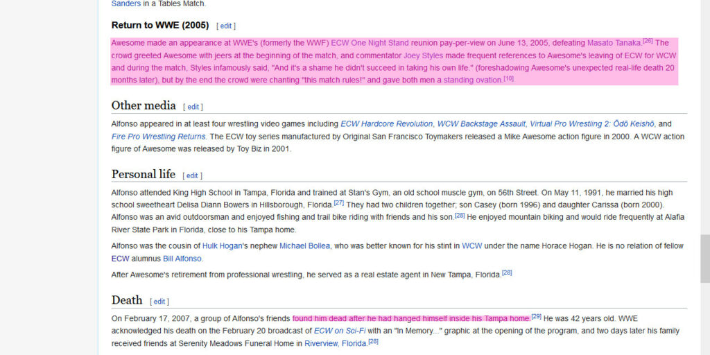Screen dimensions: 710x355
Task: Follow the Hulk Hogan link
Action: tap(223, 246)
